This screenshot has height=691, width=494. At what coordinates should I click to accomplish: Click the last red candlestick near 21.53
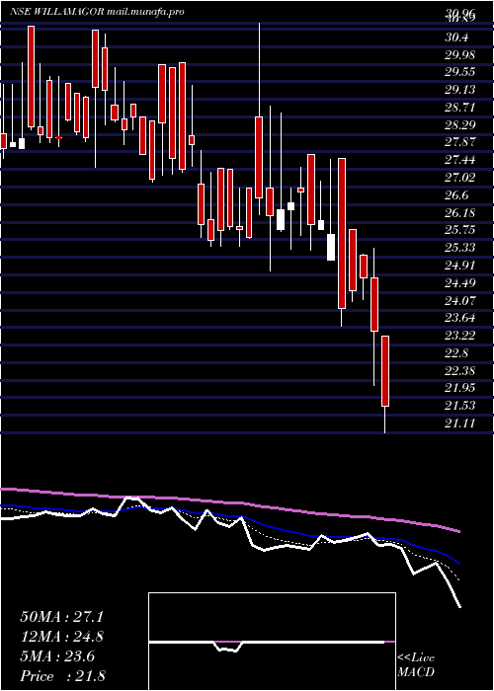tap(385, 371)
